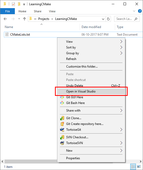Viewport: 143px width, 170px height.
Task: Select Undo Delete menu entry
Action: tap(91, 86)
